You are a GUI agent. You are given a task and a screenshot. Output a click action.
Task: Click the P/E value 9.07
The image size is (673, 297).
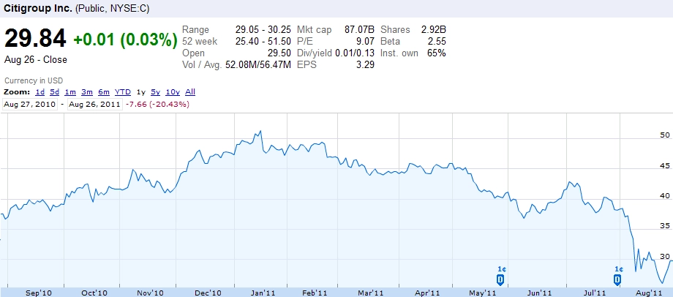(x=365, y=41)
